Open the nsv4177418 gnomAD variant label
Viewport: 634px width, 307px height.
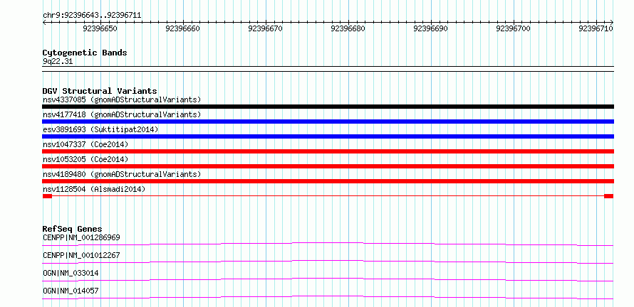coord(122,114)
